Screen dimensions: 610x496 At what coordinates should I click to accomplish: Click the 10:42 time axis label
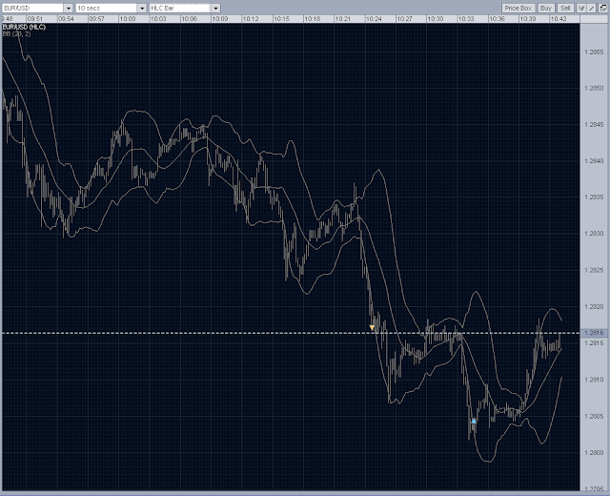(x=559, y=19)
